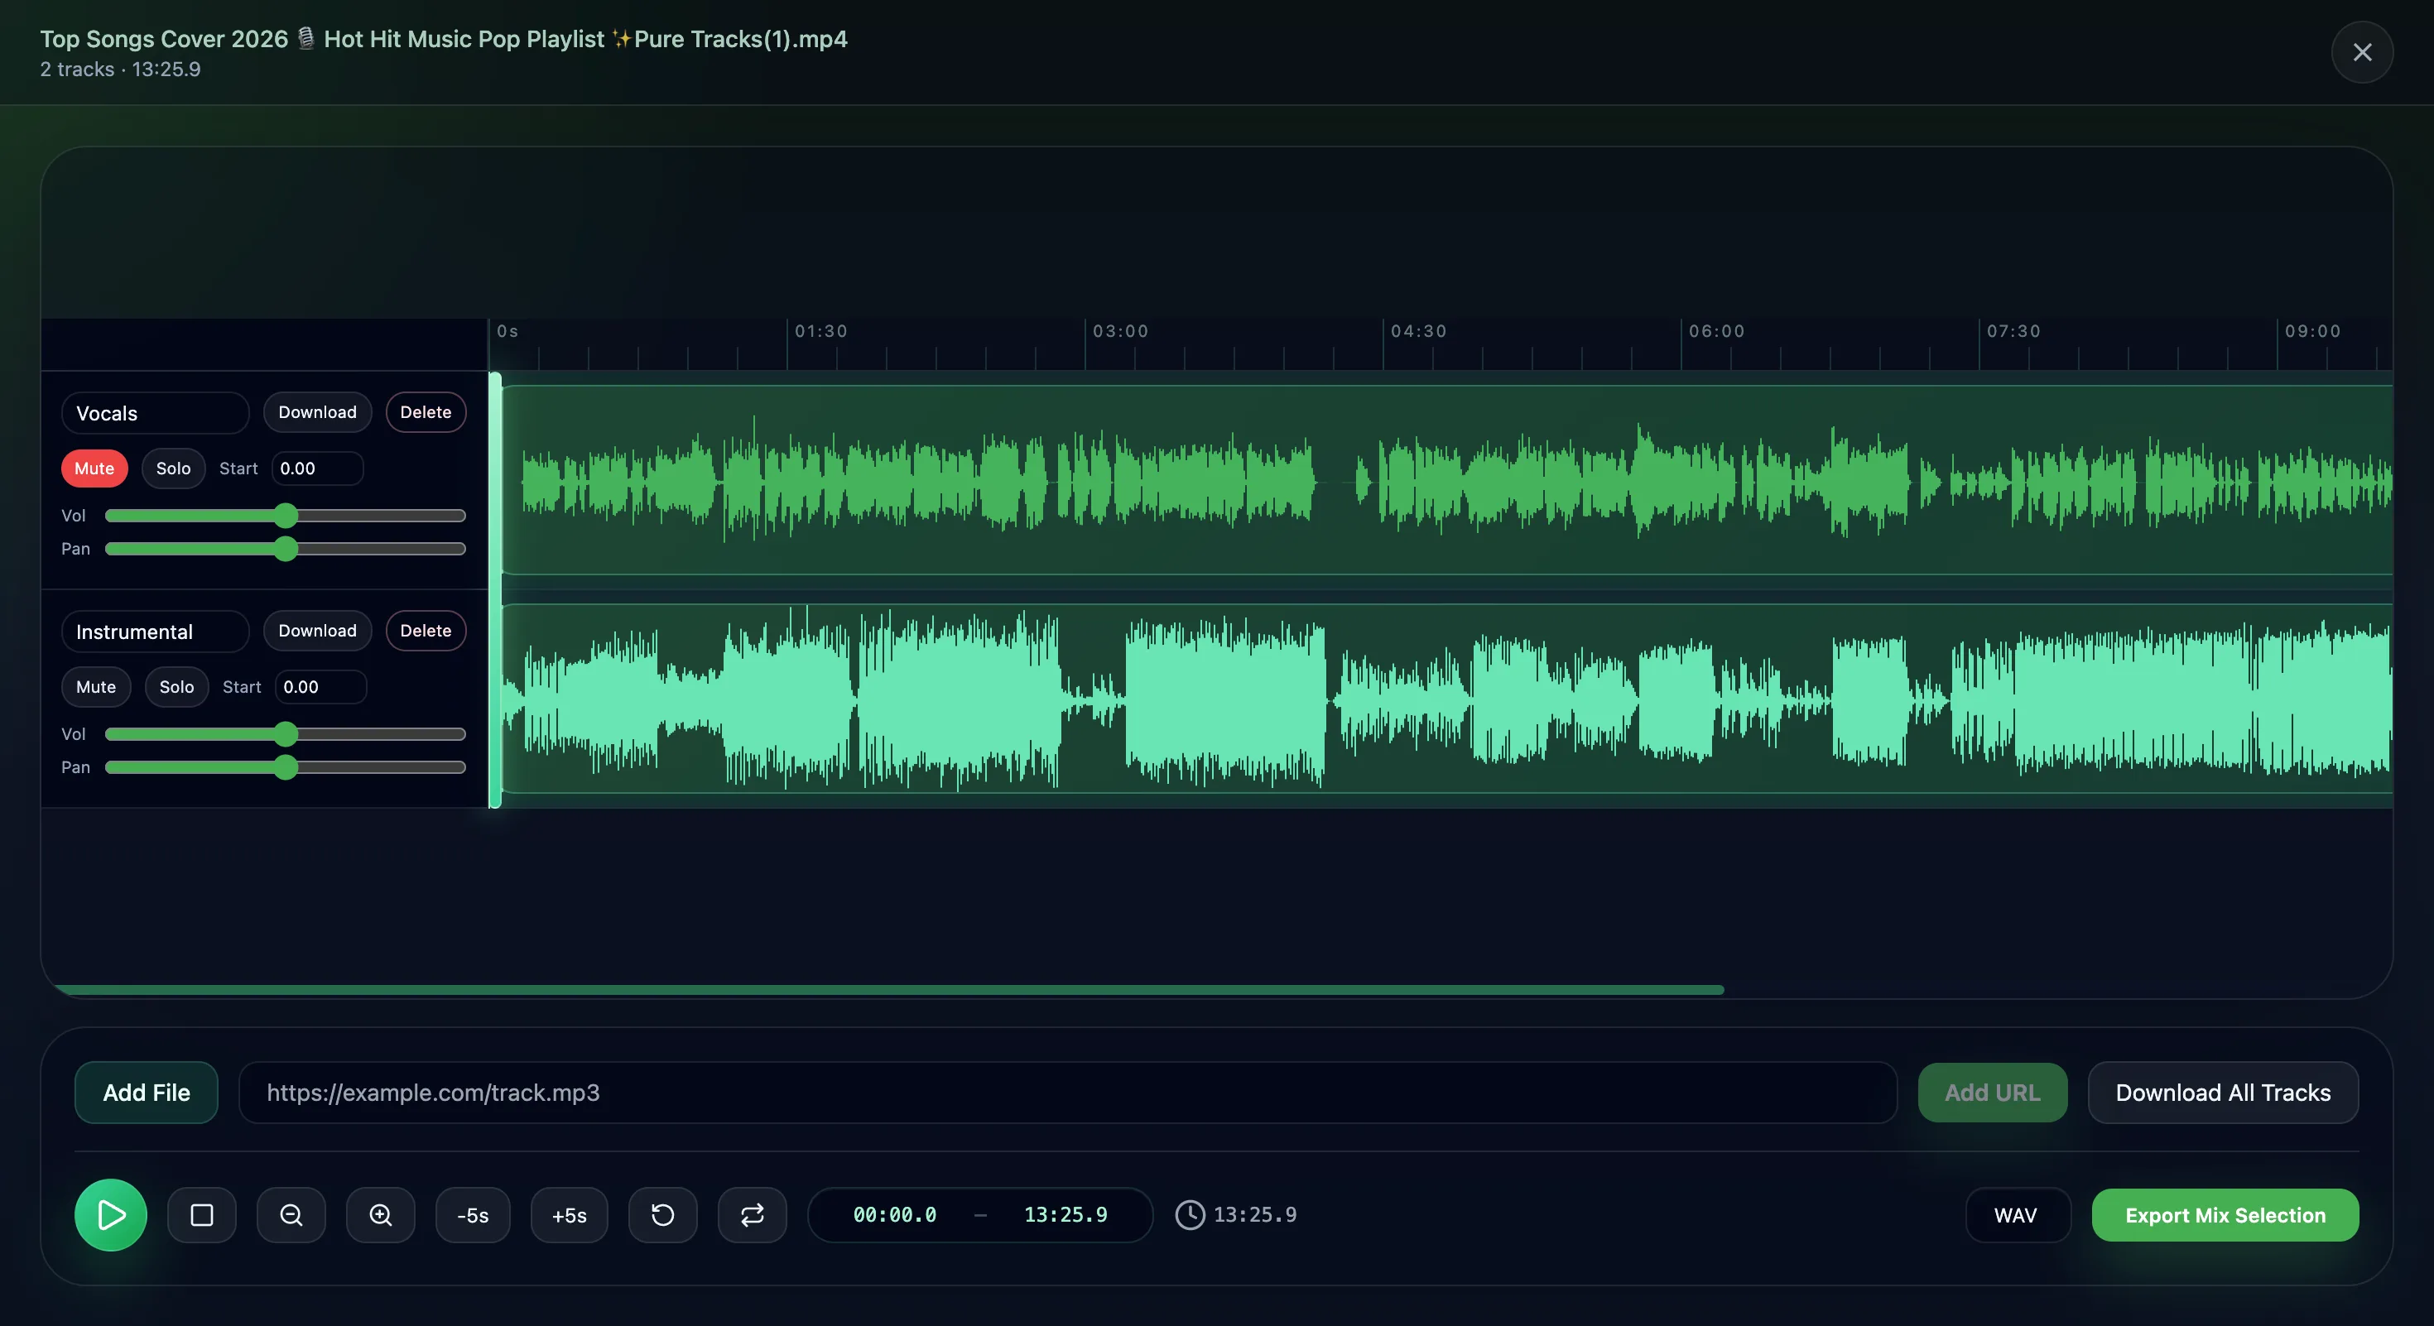This screenshot has width=2434, height=1326.
Task: Stop playback using the square stop icon
Action: tap(201, 1214)
